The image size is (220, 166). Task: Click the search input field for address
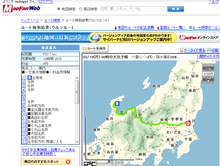[x=133, y=9]
